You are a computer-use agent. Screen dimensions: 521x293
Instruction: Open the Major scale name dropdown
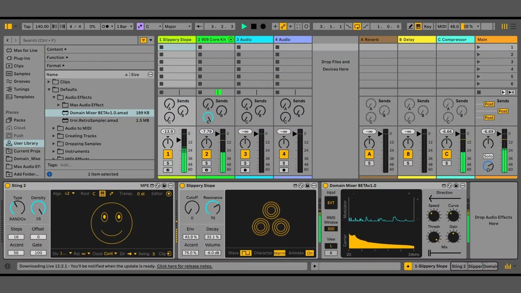click(177, 26)
